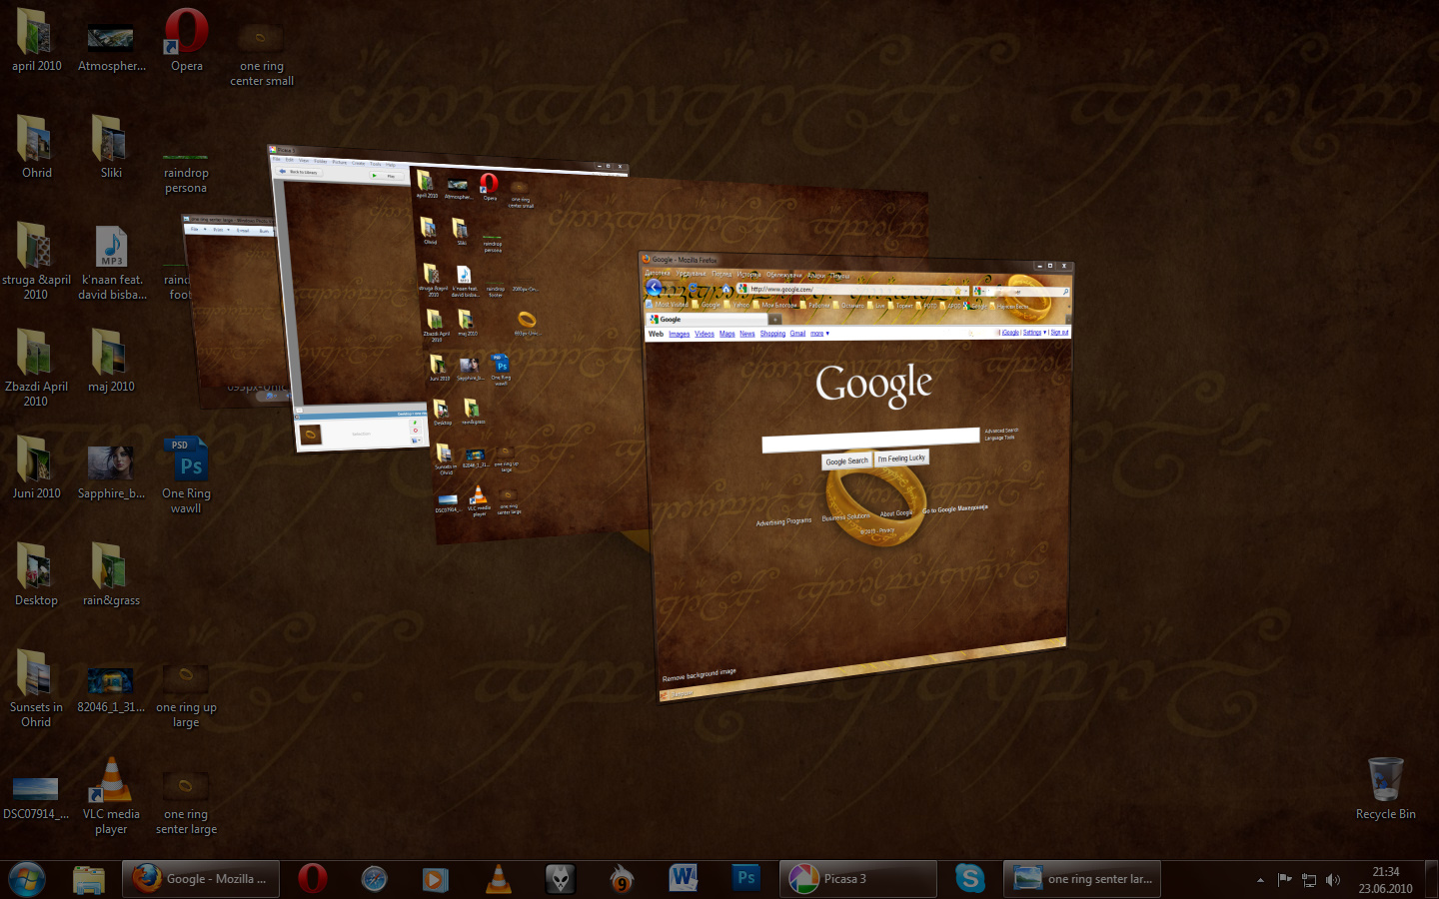Select the folder named Desktop
The image size is (1439, 899).
tap(36, 574)
